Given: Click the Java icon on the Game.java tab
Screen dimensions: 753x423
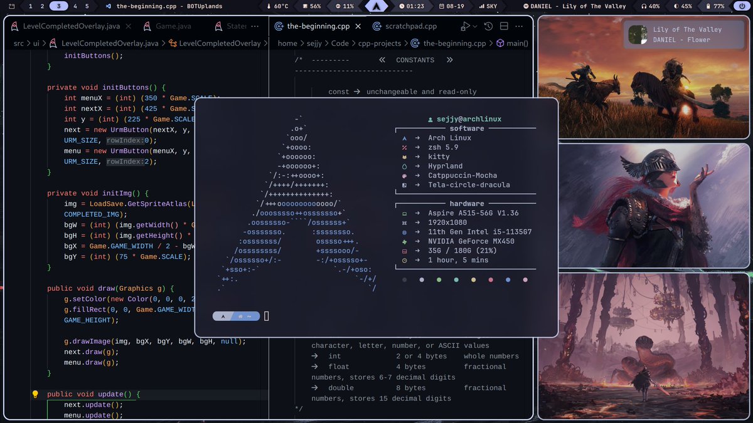Looking at the screenshot, I should point(147,26).
